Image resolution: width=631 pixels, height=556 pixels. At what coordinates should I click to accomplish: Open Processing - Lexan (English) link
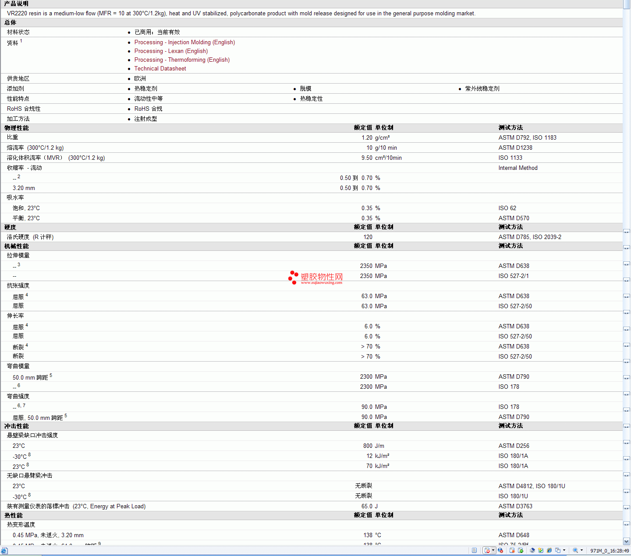coord(171,51)
